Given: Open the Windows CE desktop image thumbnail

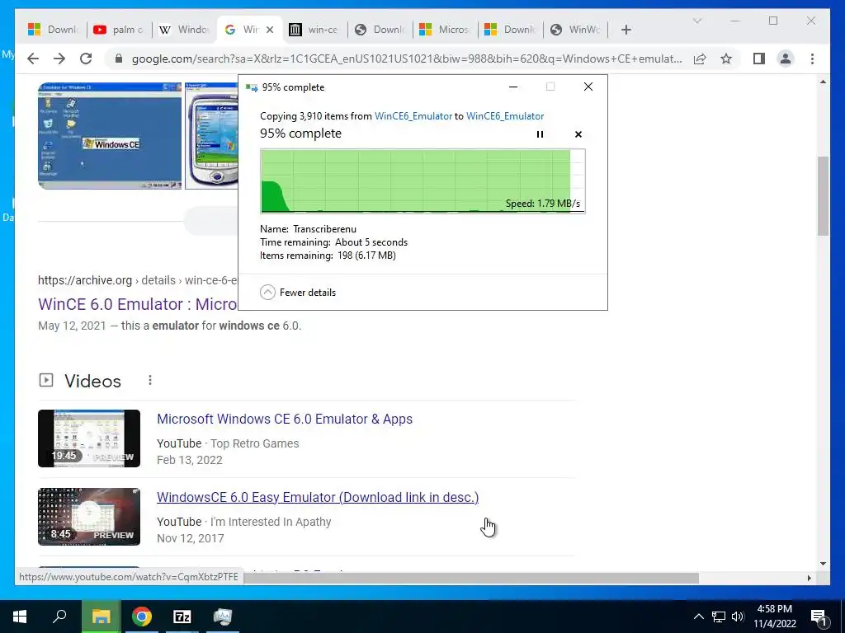Looking at the screenshot, I should point(110,136).
